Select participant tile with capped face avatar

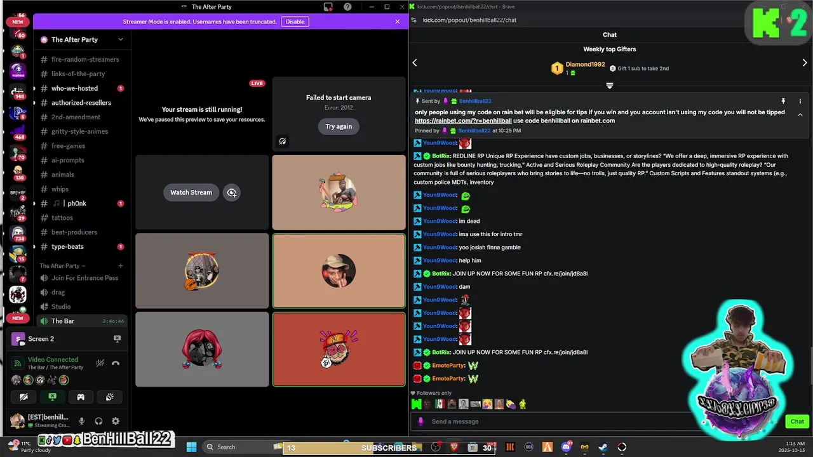point(339,271)
